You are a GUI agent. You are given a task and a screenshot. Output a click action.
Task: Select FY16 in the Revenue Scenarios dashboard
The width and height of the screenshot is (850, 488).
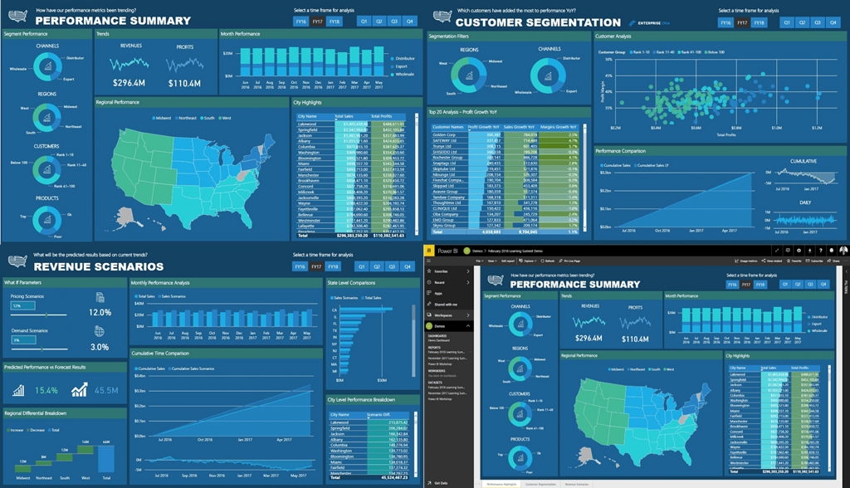click(300, 267)
